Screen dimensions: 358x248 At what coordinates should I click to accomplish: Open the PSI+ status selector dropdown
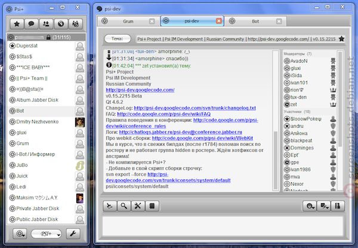point(47,234)
